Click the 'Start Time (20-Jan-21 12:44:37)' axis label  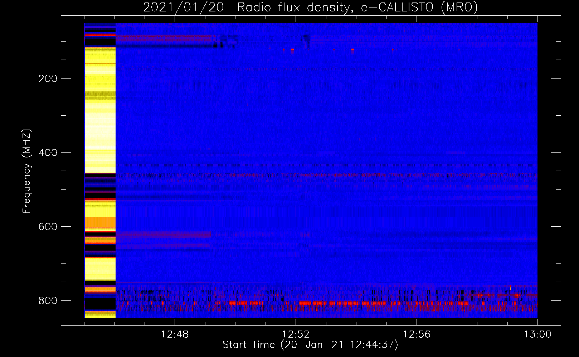tap(310, 345)
